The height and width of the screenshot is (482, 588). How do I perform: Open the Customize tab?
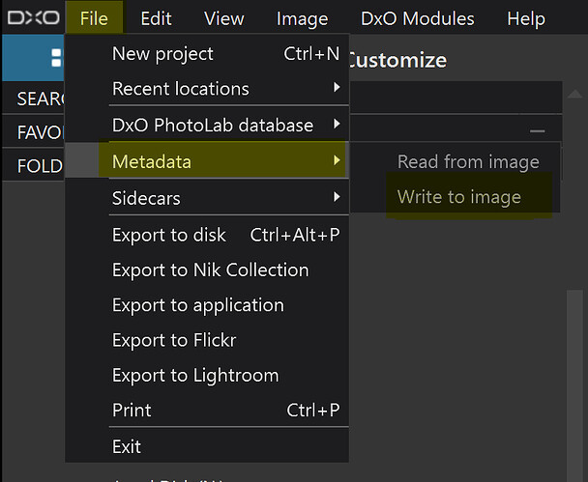tap(397, 60)
